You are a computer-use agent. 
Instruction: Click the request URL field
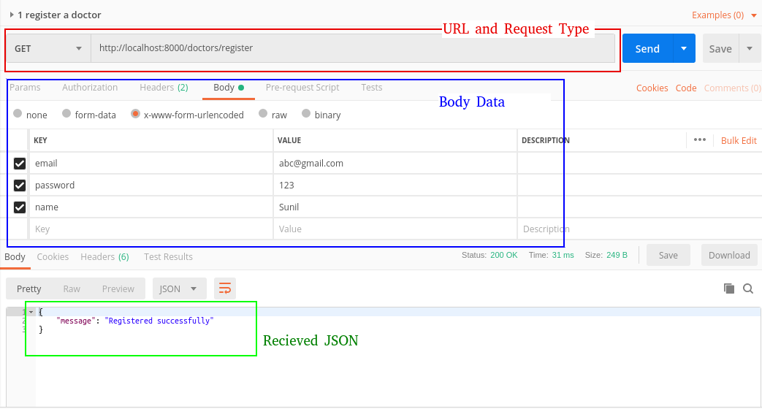pos(353,48)
